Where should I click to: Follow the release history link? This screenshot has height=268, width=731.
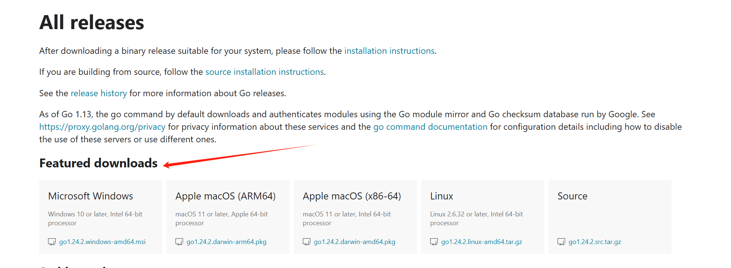(99, 93)
